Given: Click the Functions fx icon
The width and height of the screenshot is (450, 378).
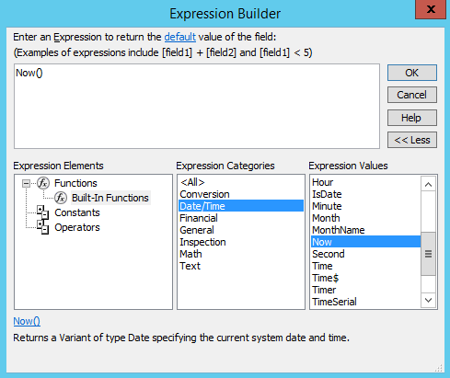Looking at the screenshot, I should (x=43, y=183).
